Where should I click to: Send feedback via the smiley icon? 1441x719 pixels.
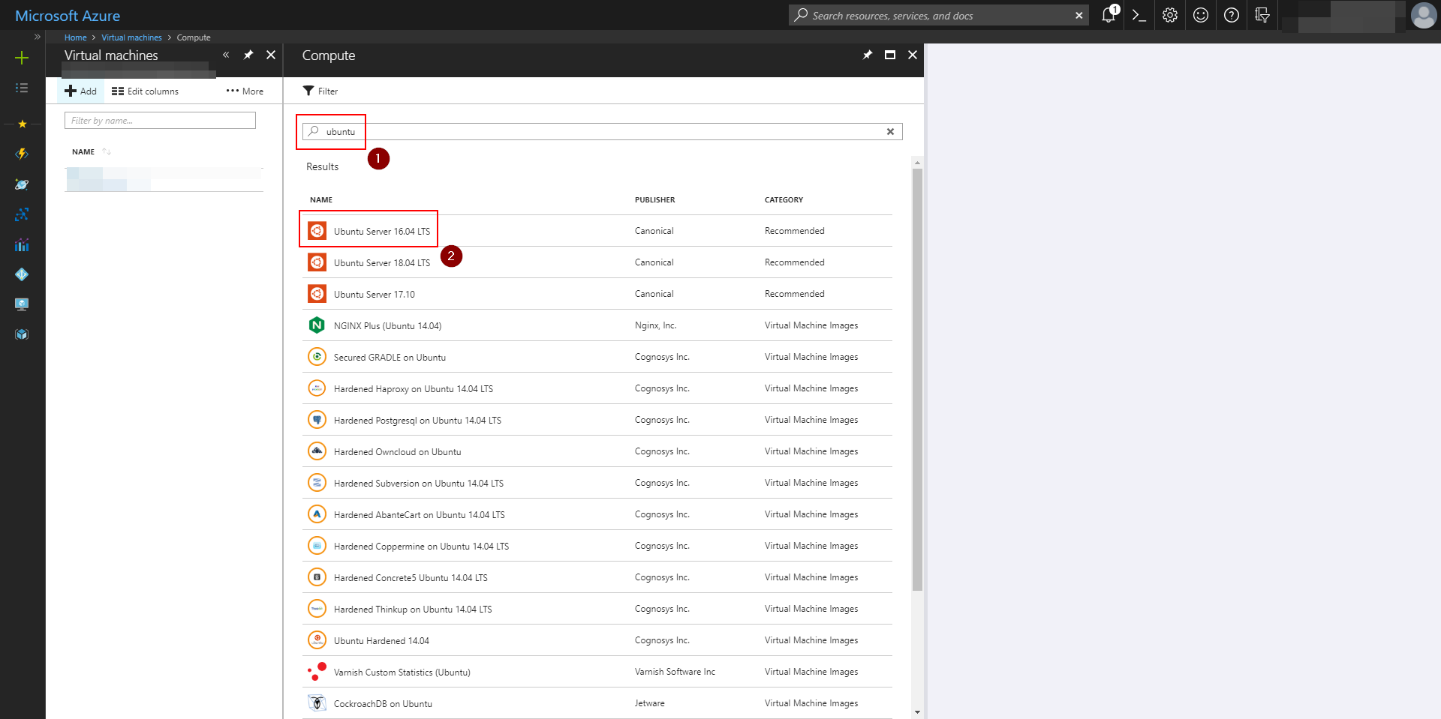coord(1200,15)
